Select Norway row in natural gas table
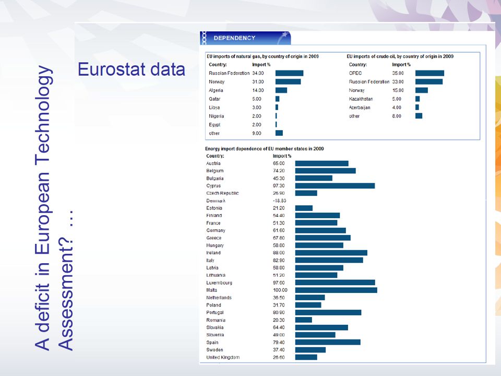The width and height of the screenshot is (501, 376). [x=255, y=82]
